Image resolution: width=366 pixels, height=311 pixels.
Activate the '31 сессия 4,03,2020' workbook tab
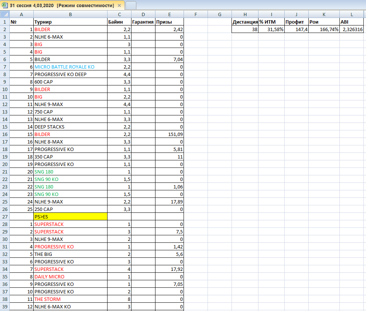62,5
